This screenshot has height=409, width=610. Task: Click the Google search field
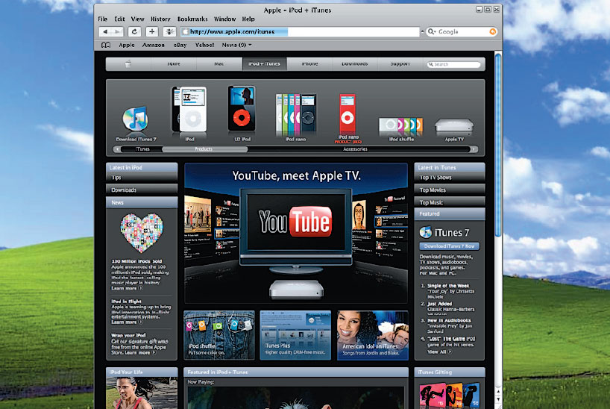pos(463,31)
